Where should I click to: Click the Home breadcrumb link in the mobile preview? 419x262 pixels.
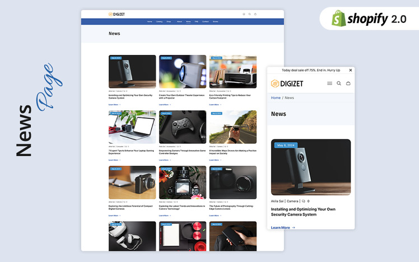coord(276,98)
